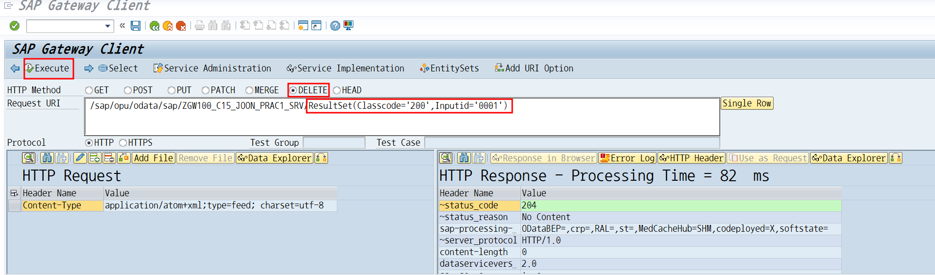Select the POST HTTP method
Image resolution: width=935 pixels, height=275 pixels.
pos(128,90)
